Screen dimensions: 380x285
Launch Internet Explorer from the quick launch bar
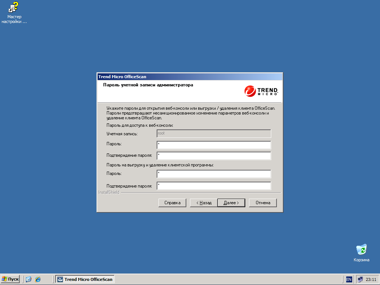click(x=38, y=279)
